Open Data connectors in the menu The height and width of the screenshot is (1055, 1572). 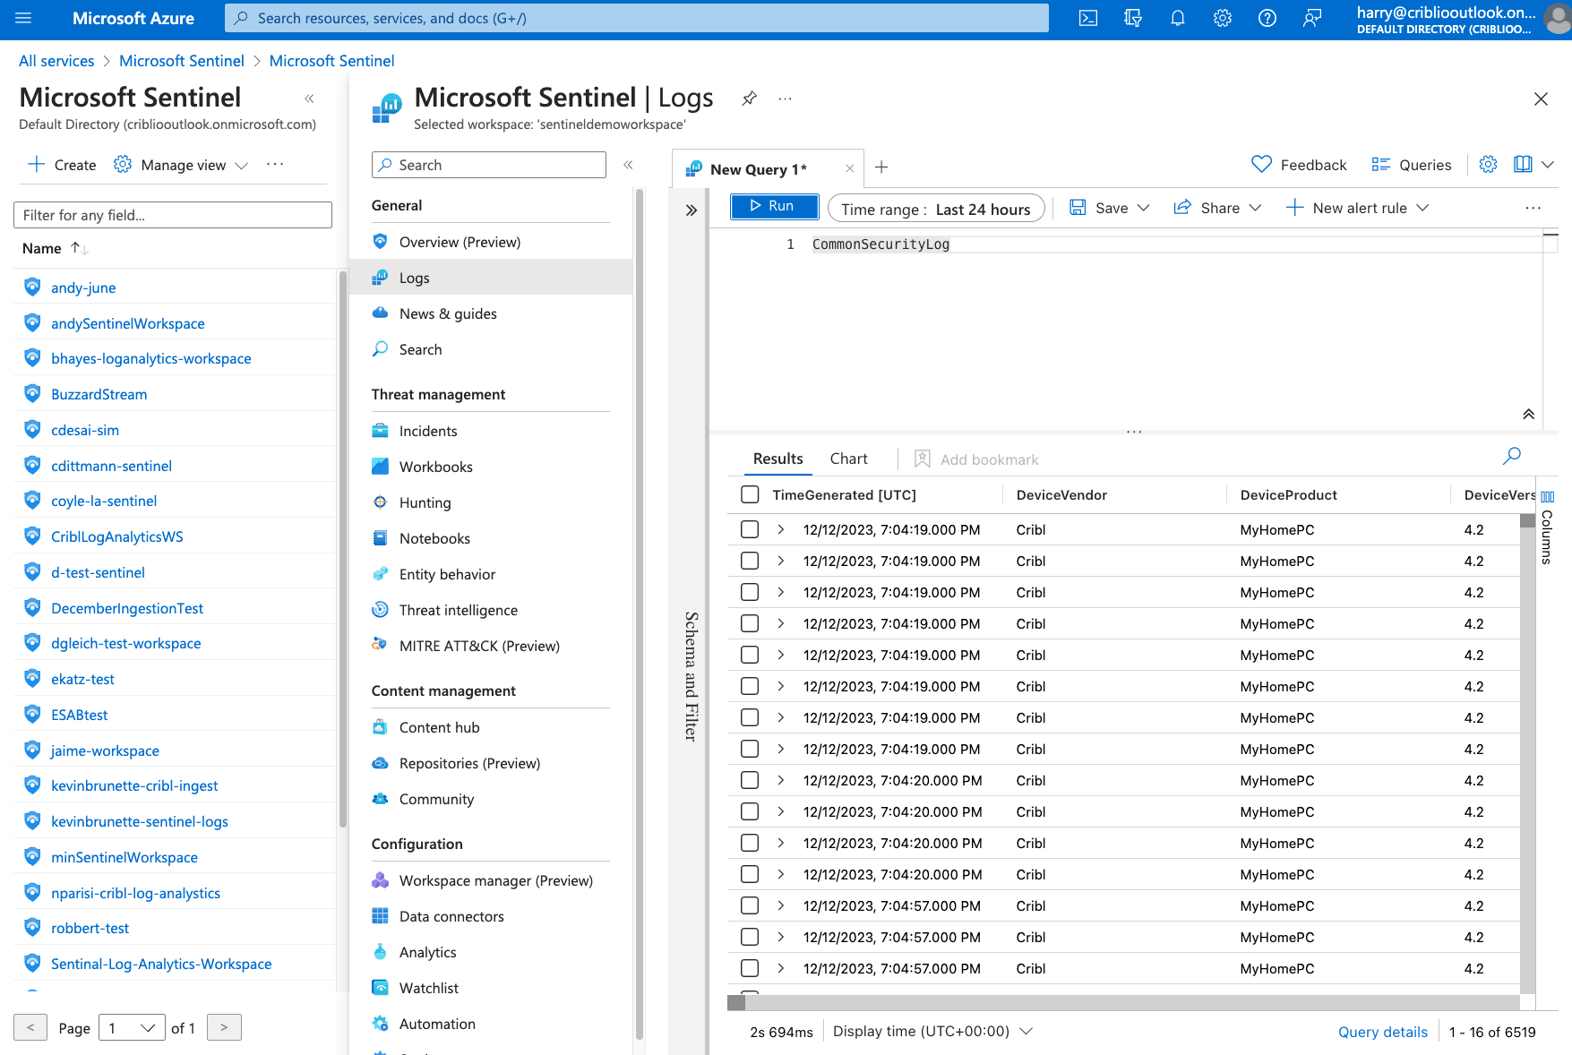451,917
